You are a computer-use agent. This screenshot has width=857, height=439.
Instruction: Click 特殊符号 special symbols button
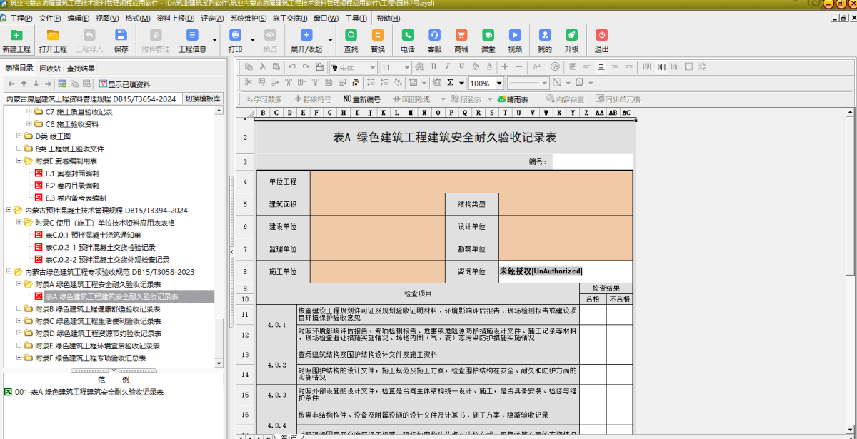click(x=311, y=99)
